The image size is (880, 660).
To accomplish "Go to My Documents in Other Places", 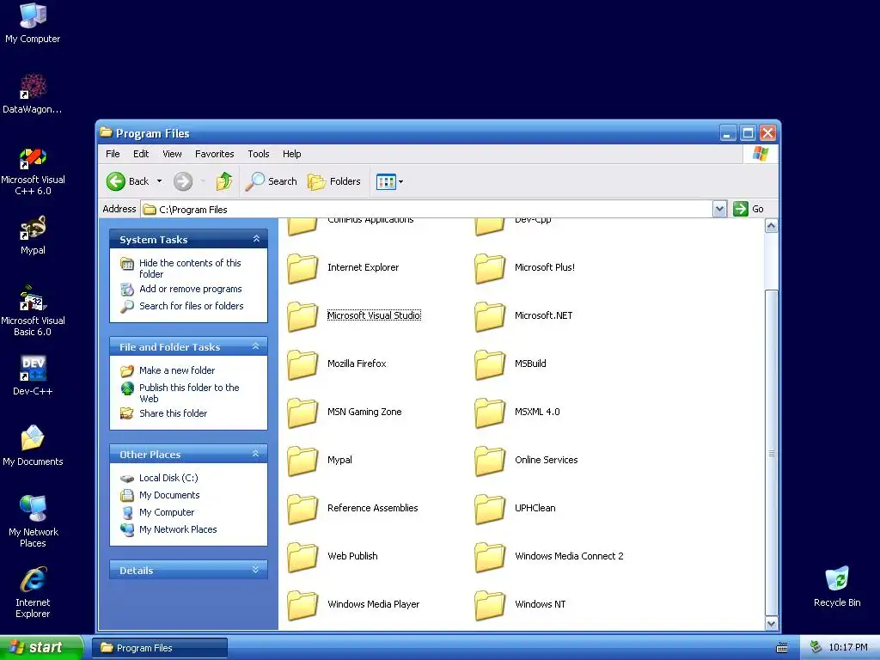I will tap(169, 496).
